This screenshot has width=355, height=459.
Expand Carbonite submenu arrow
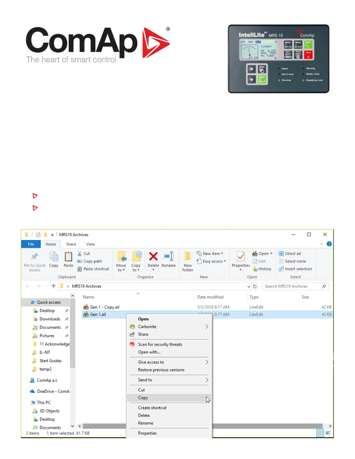(x=207, y=327)
